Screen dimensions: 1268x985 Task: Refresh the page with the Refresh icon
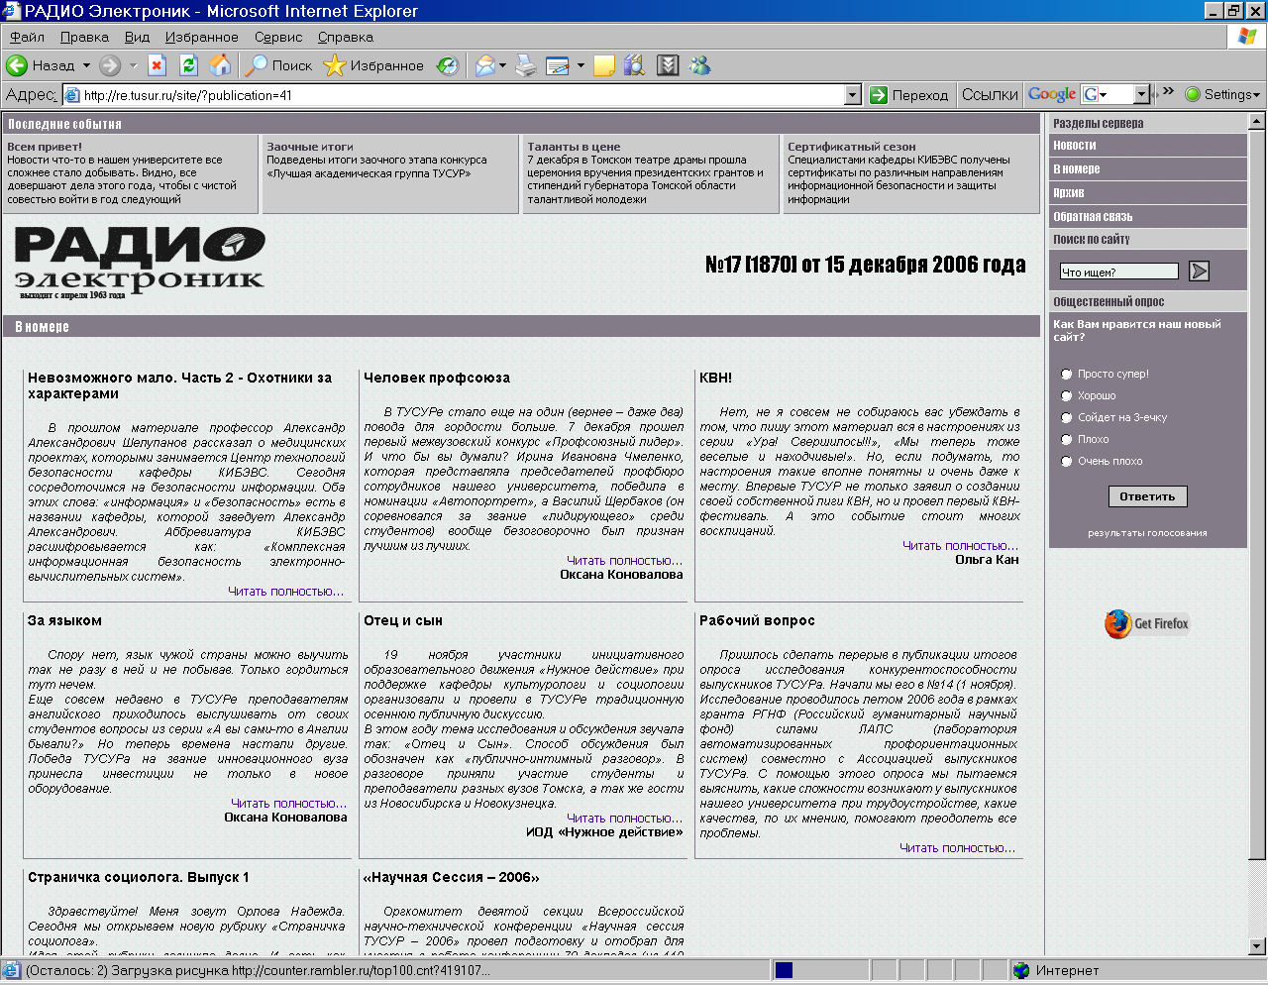[188, 65]
